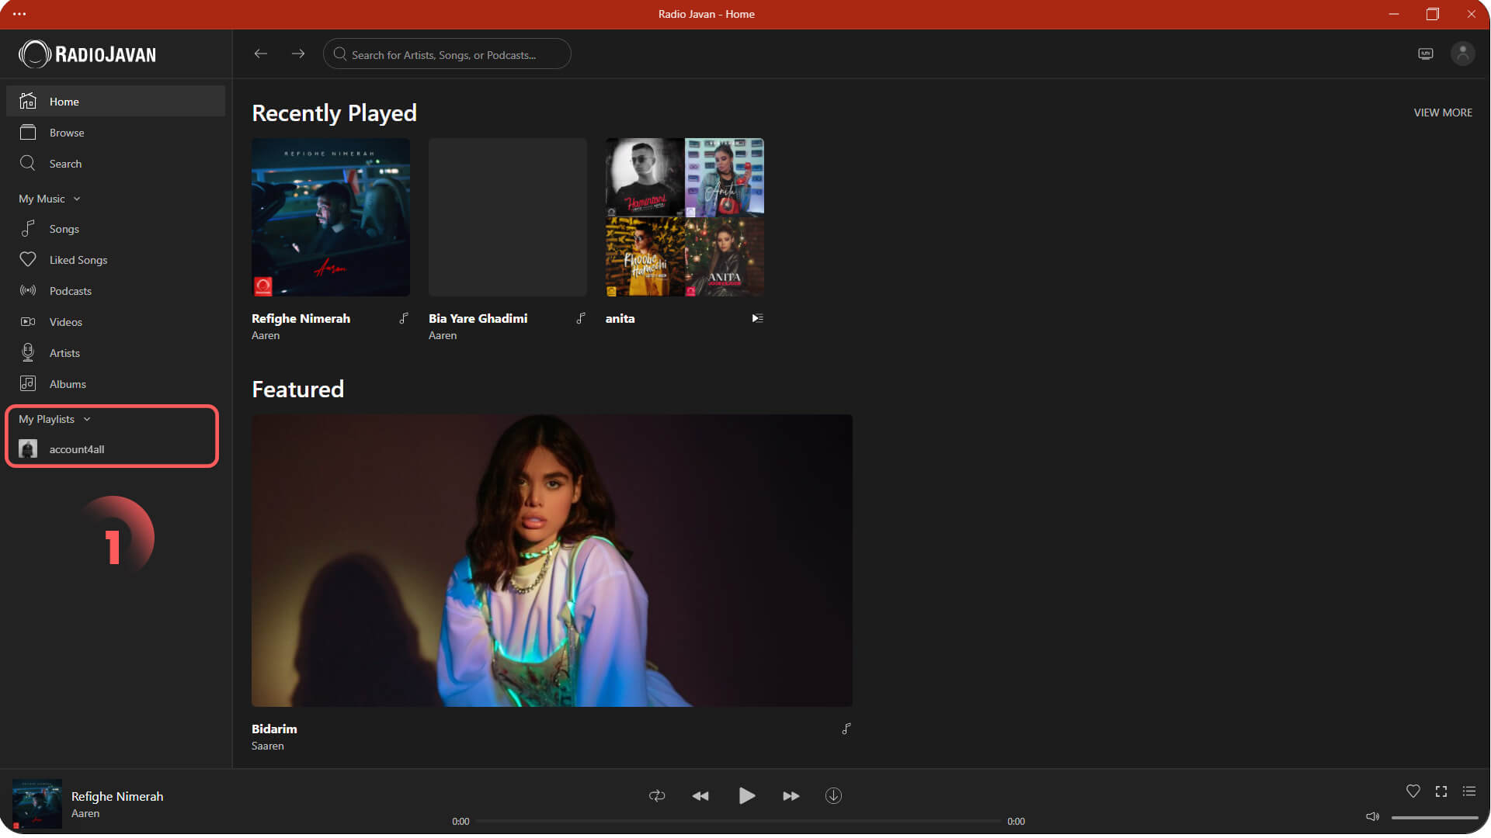
Task: Click the Saaren artist name
Action: click(x=268, y=746)
